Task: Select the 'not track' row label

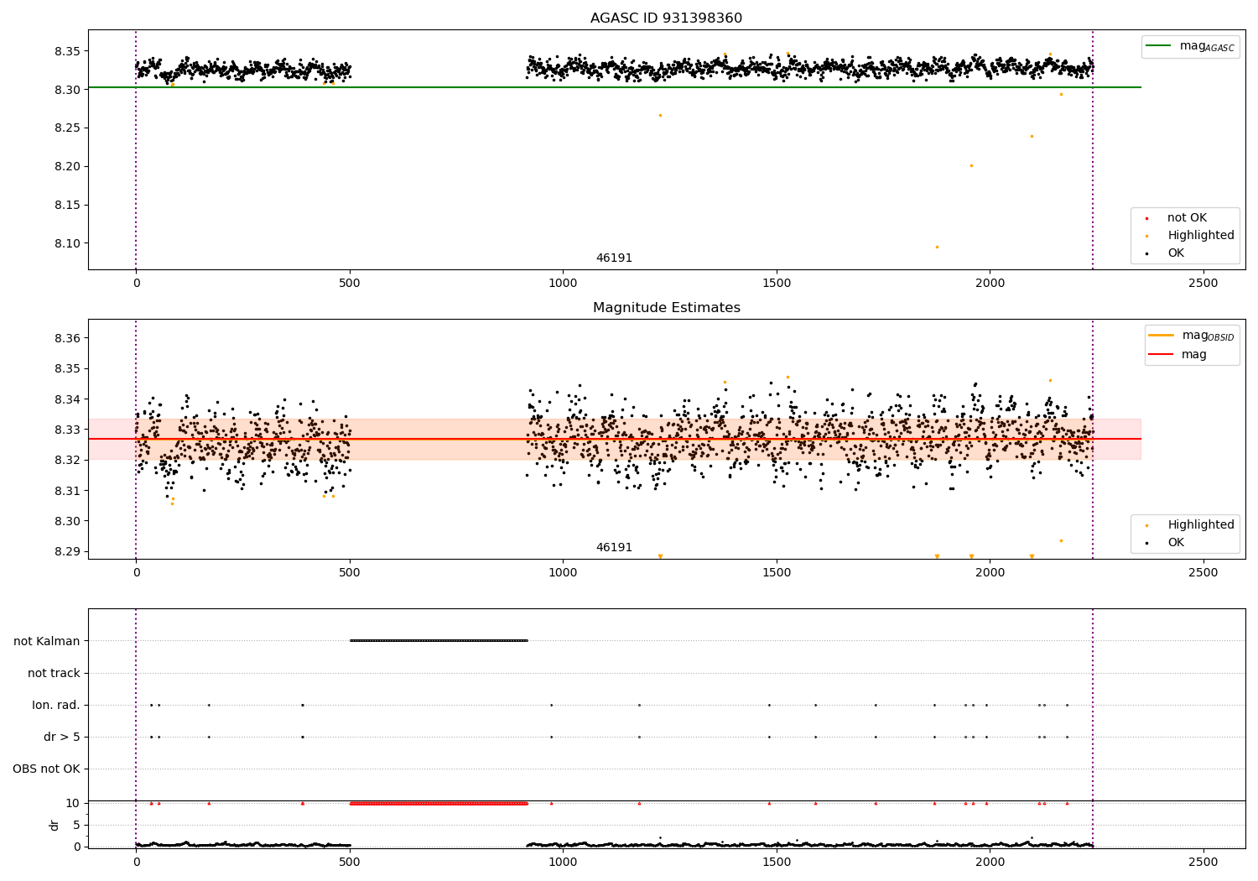Action: (x=54, y=674)
